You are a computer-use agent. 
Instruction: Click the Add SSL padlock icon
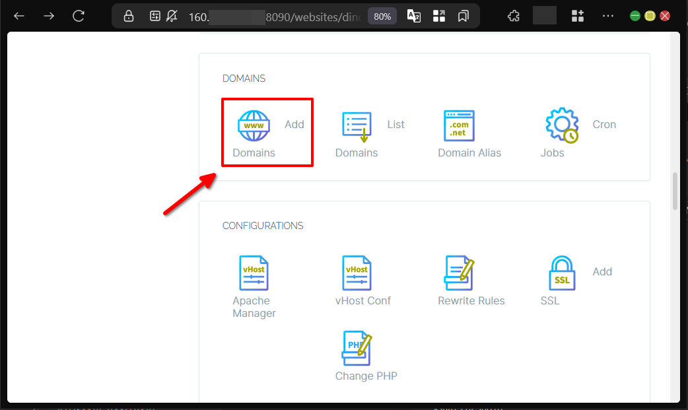562,273
